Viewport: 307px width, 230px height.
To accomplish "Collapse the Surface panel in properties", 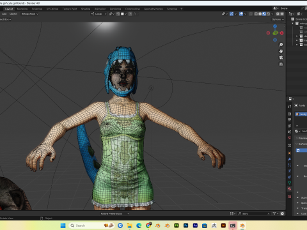I will (x=301, y=144).
